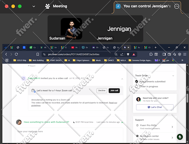The width and height of the screenshot is (189, 144).
Task: Click the Type your message here field
Action: [69, 135]
